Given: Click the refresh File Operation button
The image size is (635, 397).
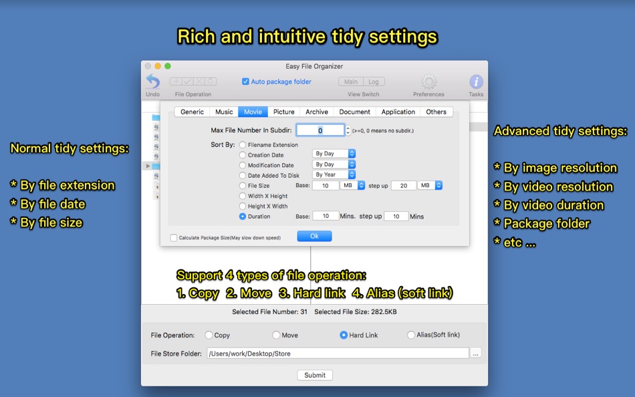Looking at the screenshot, I should pyautogui.click(x=211, y=82).
